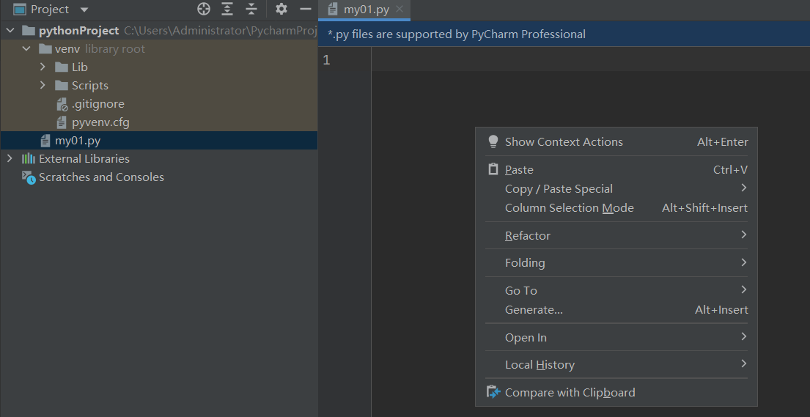The image size is (810, 417).
Task: Open the Open In submenu
Action: [x=616, y=337]
